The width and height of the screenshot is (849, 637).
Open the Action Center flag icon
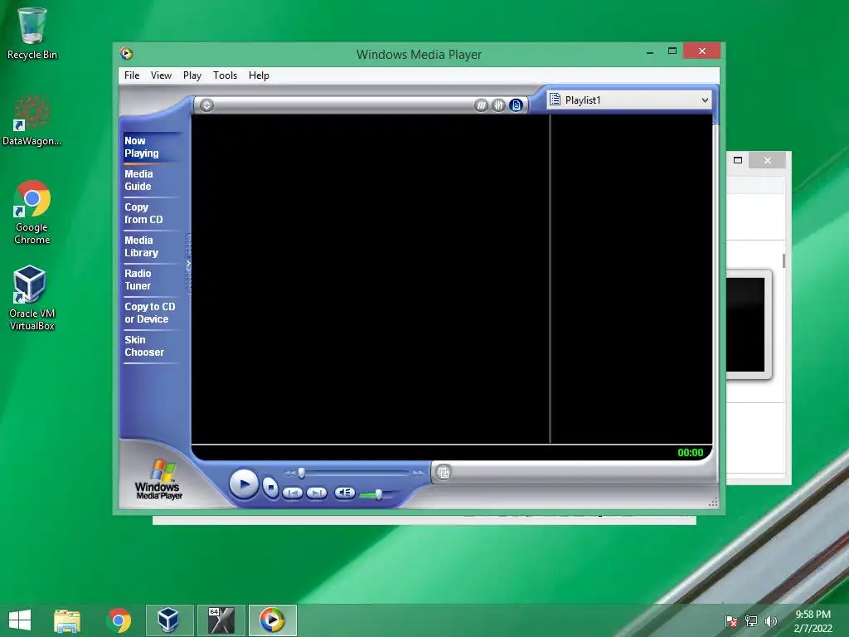click(731, 620)
